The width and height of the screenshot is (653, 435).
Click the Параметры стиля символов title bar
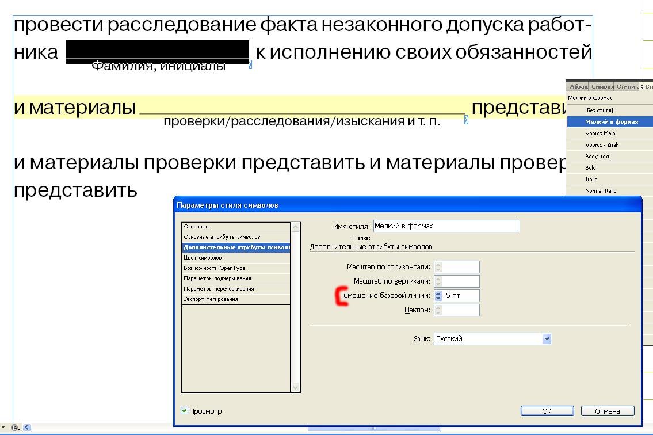408,205
